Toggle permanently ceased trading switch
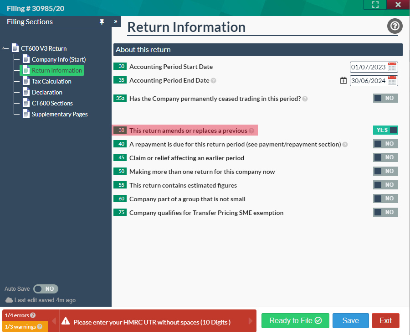The width and height of the screenshot is (410, 335). click(385, 98)
